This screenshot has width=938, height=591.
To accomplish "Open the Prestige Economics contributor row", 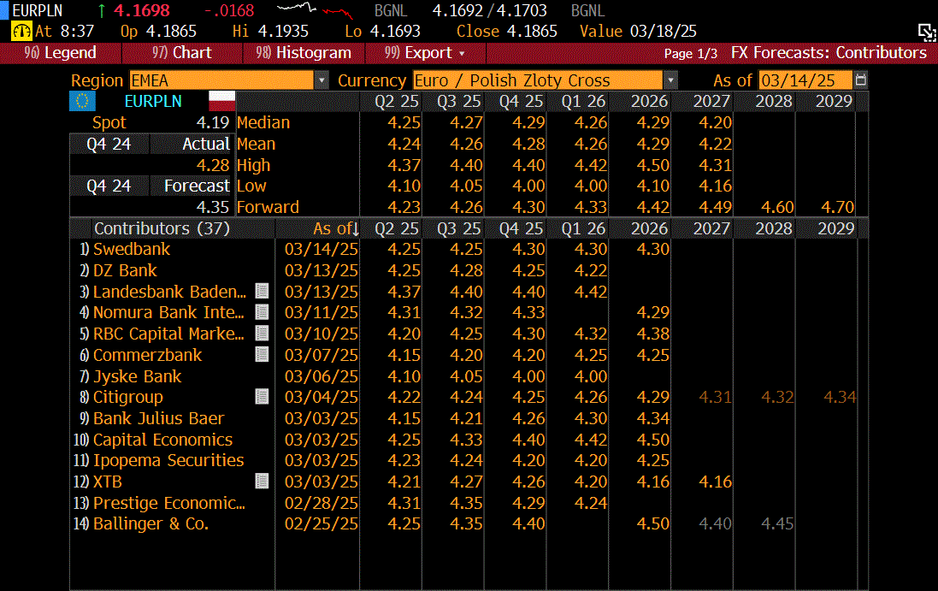I will click(169, 502).
